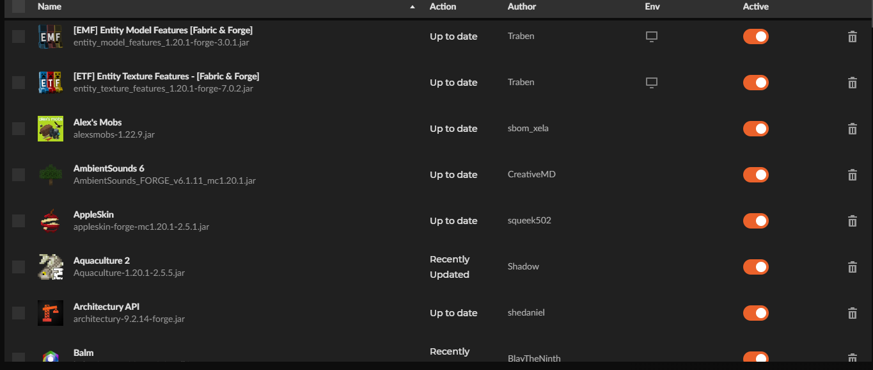Click the EMF mod thumbnail icon
Viewport: 873px width, 370px height.
[50, 36]
